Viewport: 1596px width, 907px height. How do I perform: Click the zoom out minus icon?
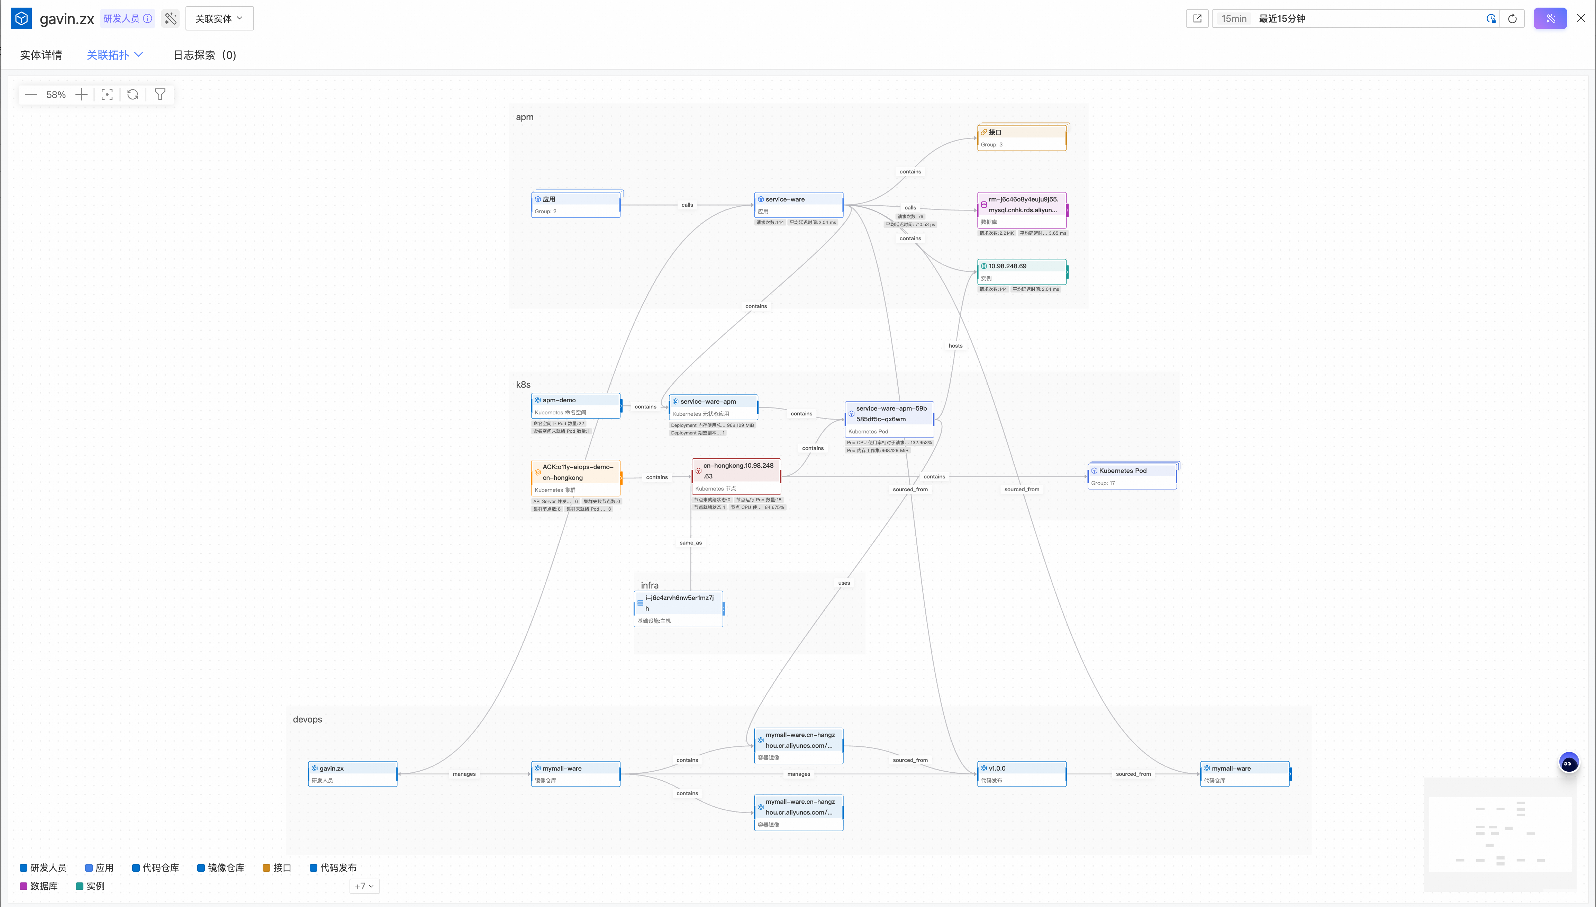coord(30,95)
